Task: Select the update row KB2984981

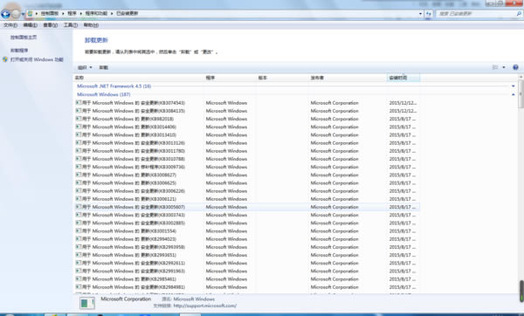Action: click(x=246, y=287)
